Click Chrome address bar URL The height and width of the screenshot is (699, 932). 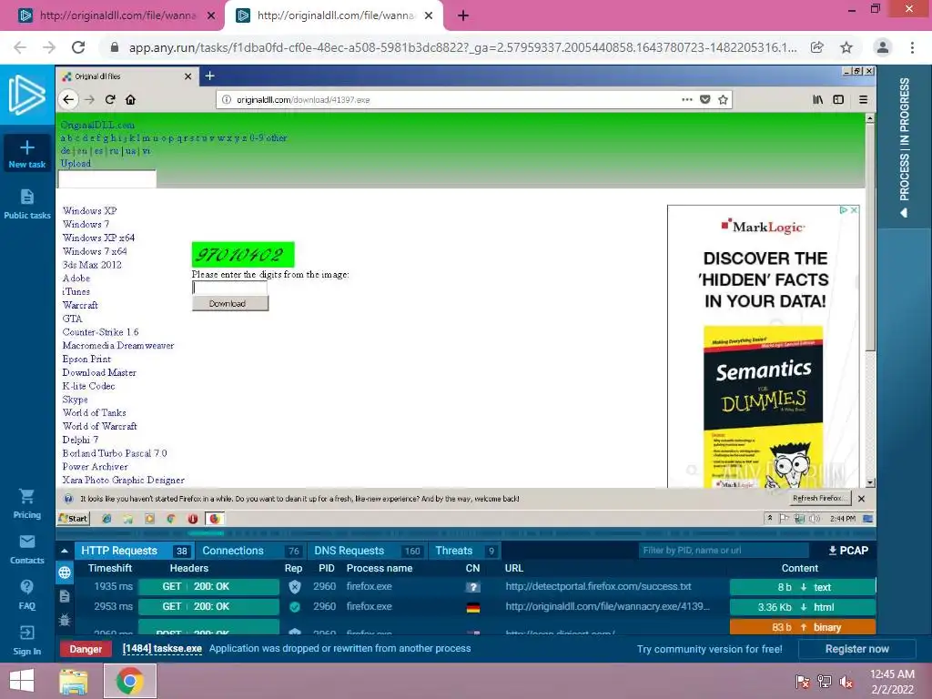point(462,47)
